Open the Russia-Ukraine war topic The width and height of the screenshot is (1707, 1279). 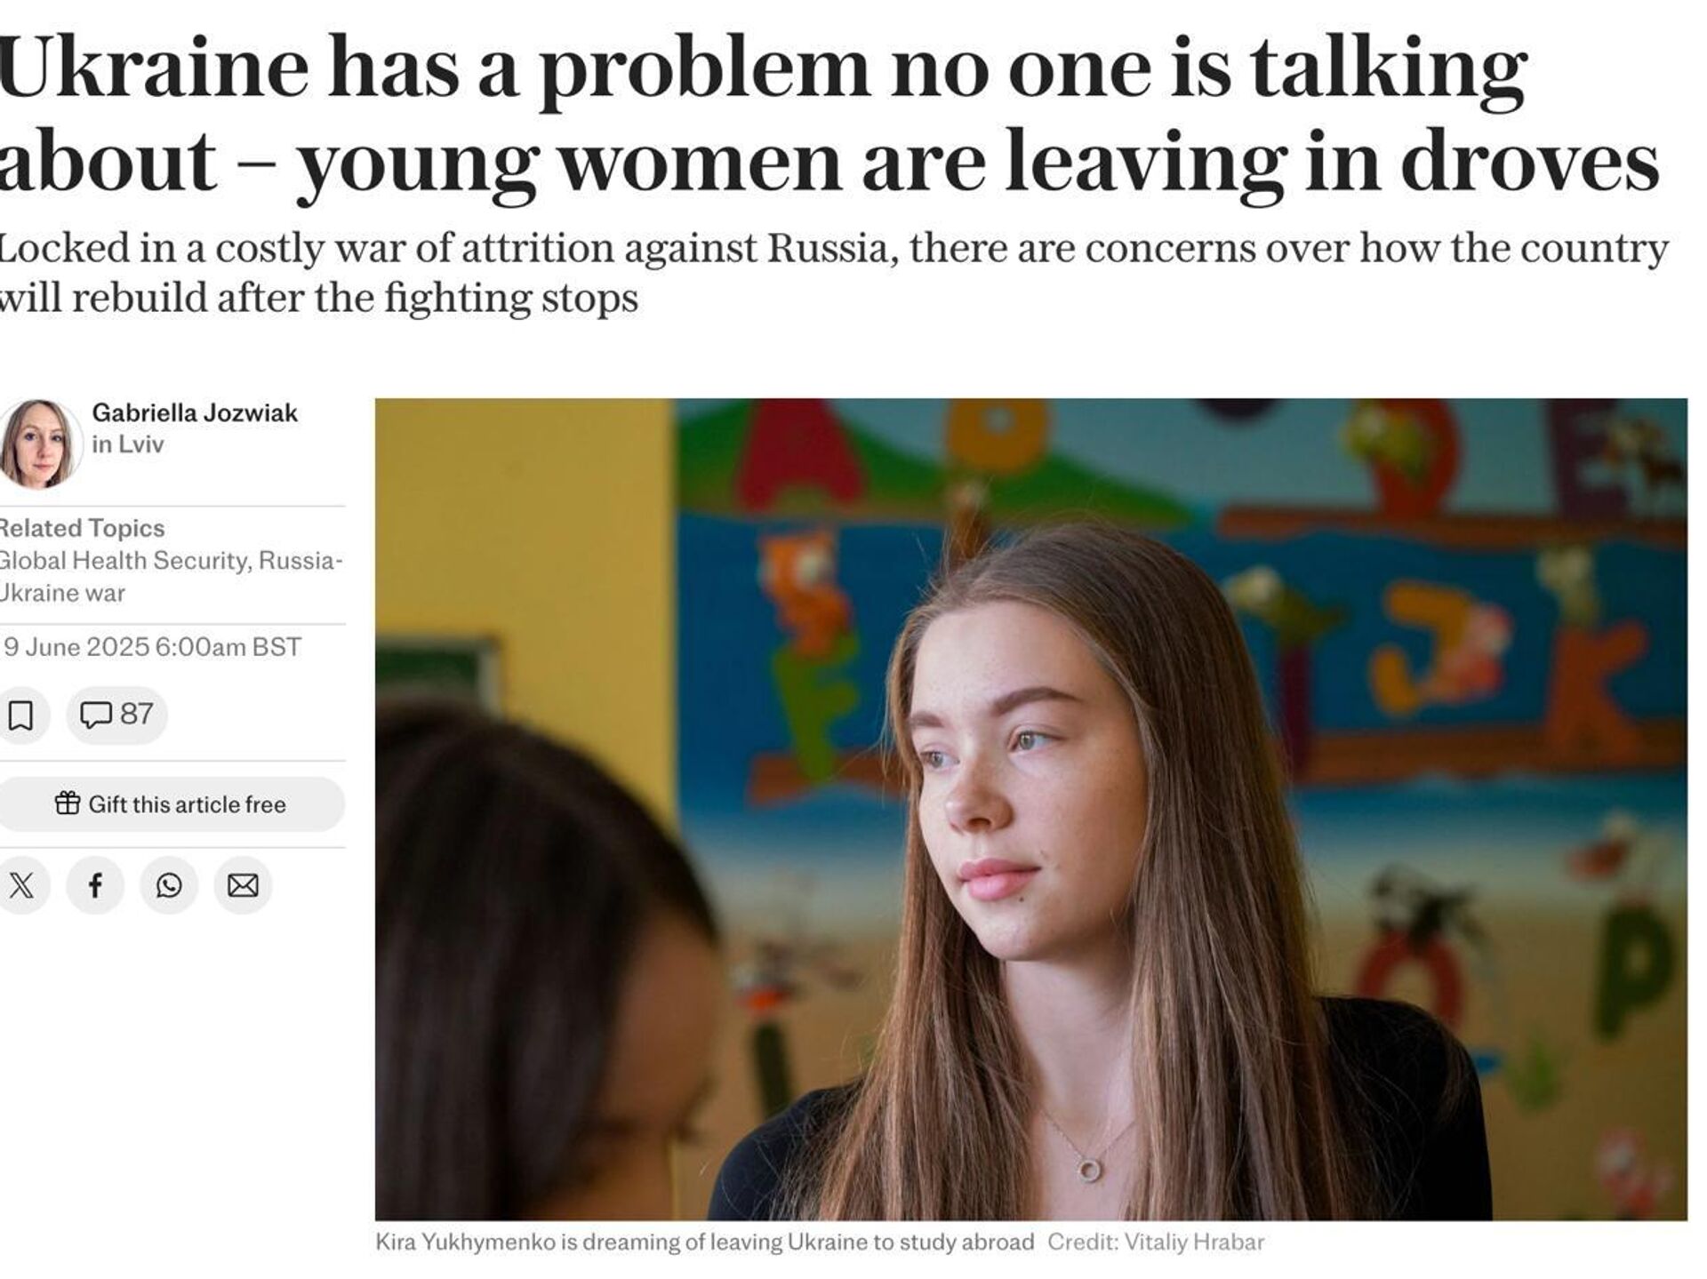pyautogui.click(x=169, y=577)
